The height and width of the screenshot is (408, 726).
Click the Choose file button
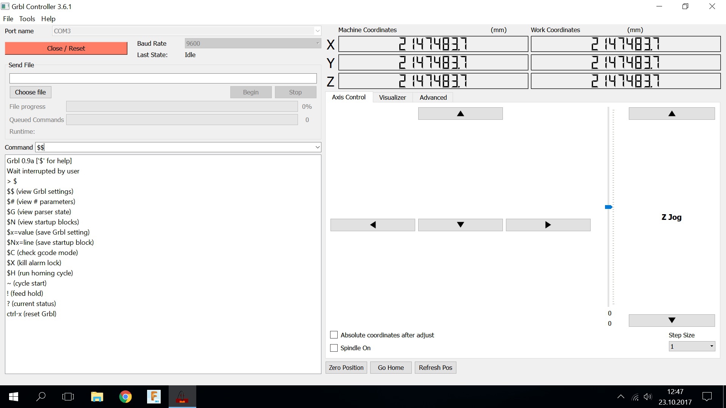[30, 92]
